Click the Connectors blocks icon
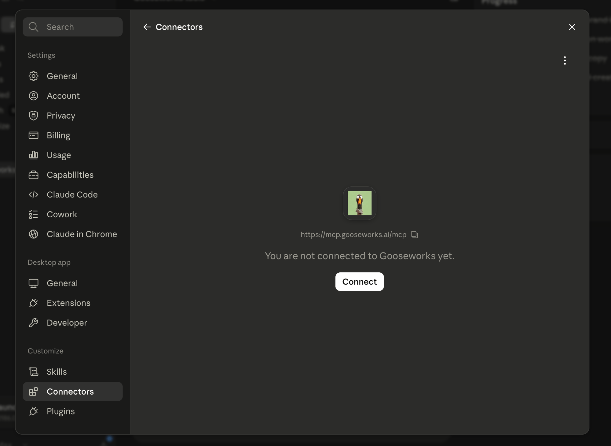 [33, 392]
